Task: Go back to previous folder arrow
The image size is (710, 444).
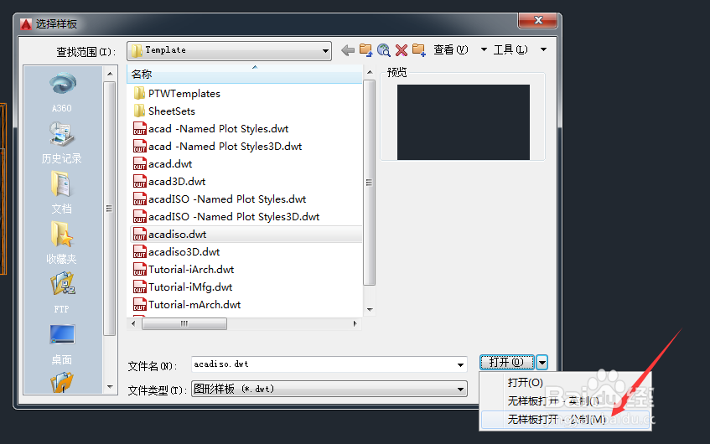Action: 348,50
